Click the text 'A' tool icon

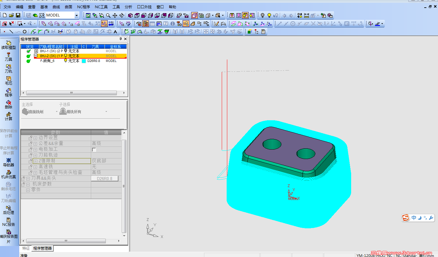115,31
